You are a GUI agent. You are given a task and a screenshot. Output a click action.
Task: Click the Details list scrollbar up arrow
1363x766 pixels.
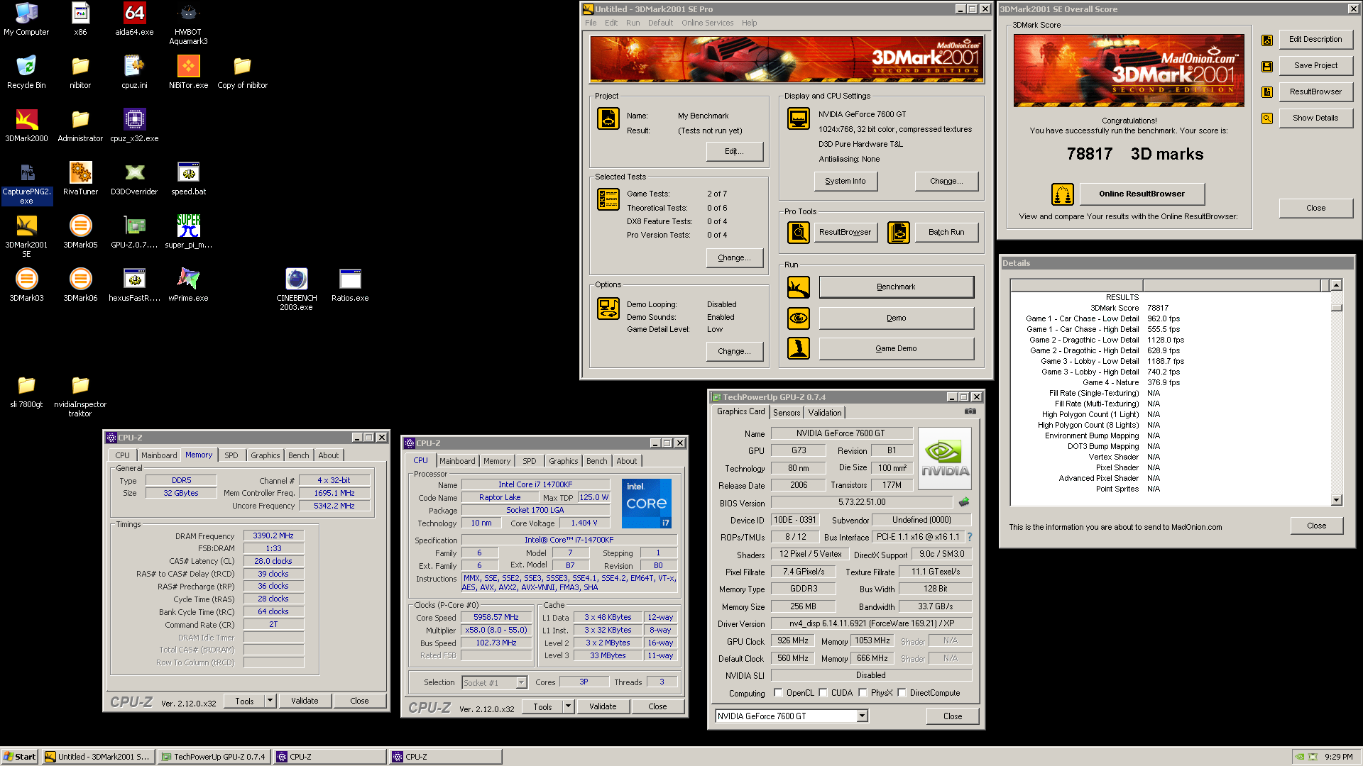pos(1336,285)
